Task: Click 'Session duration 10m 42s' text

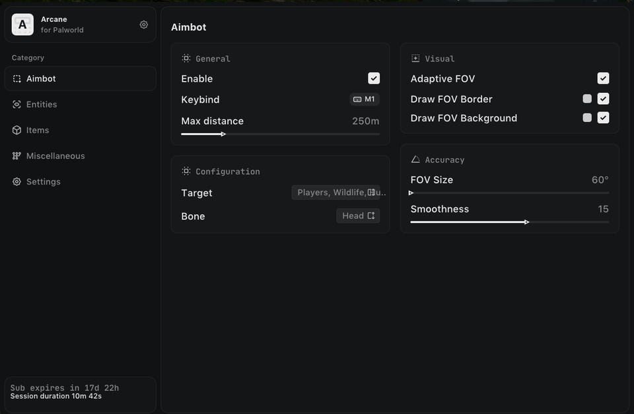Action: tap(55, 396)
